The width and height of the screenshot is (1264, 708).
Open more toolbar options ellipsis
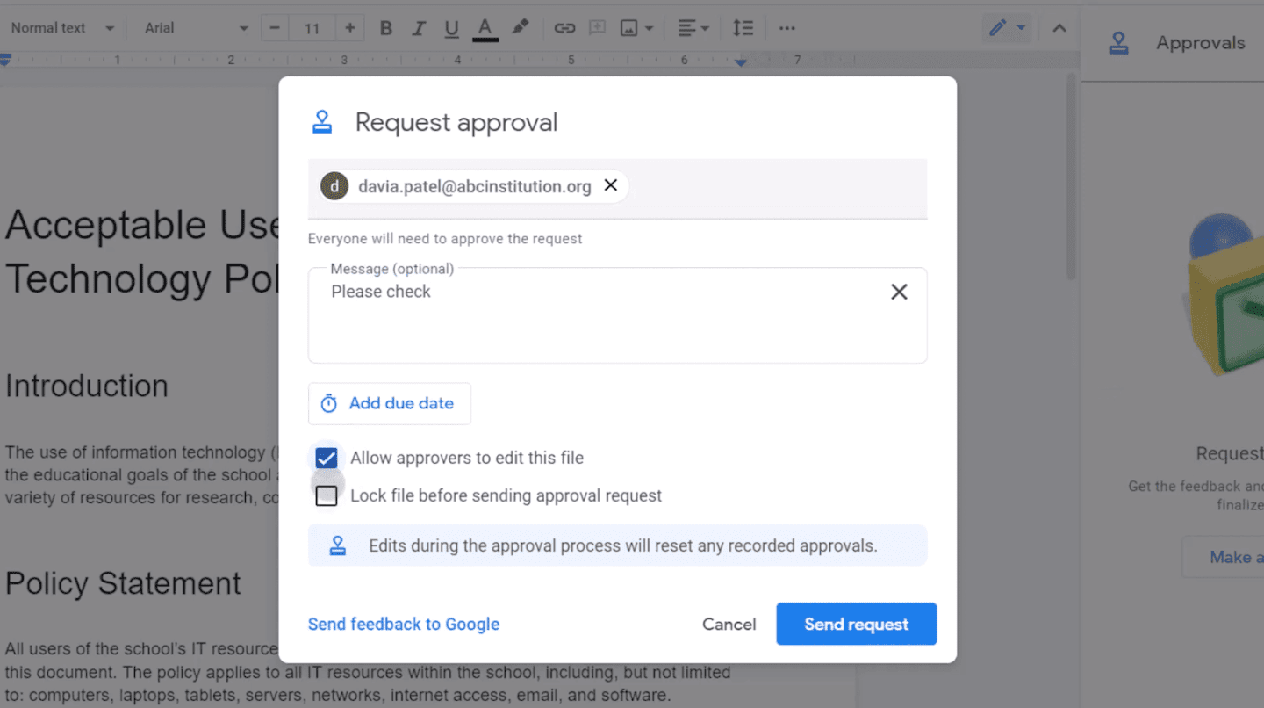(x=787, y=28)
